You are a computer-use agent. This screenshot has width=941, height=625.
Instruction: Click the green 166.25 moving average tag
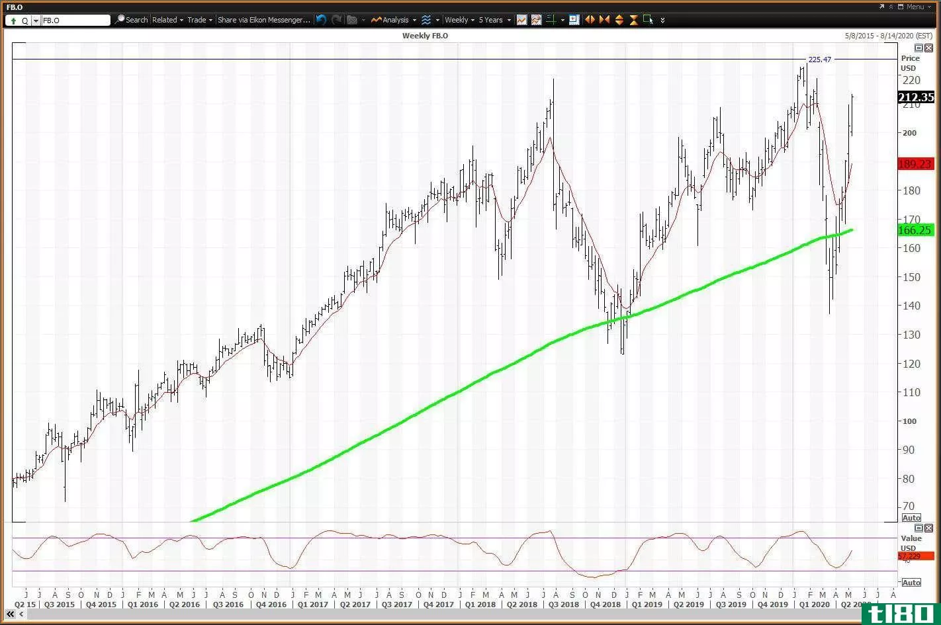point(916,230)
